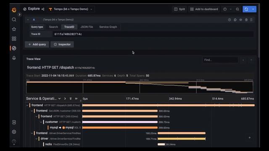Select the redis FindDriverIDs span row
Image resolution: width=269 pixels, height=151 pixels.
(62, 144)
